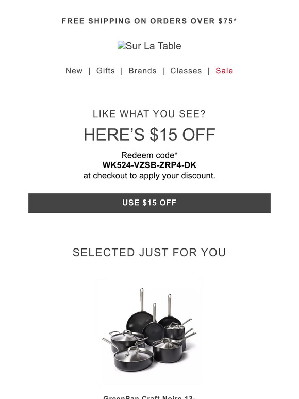Click the broken image icon beside Sur La Table

pyautogui.click(x=121, y=45)
